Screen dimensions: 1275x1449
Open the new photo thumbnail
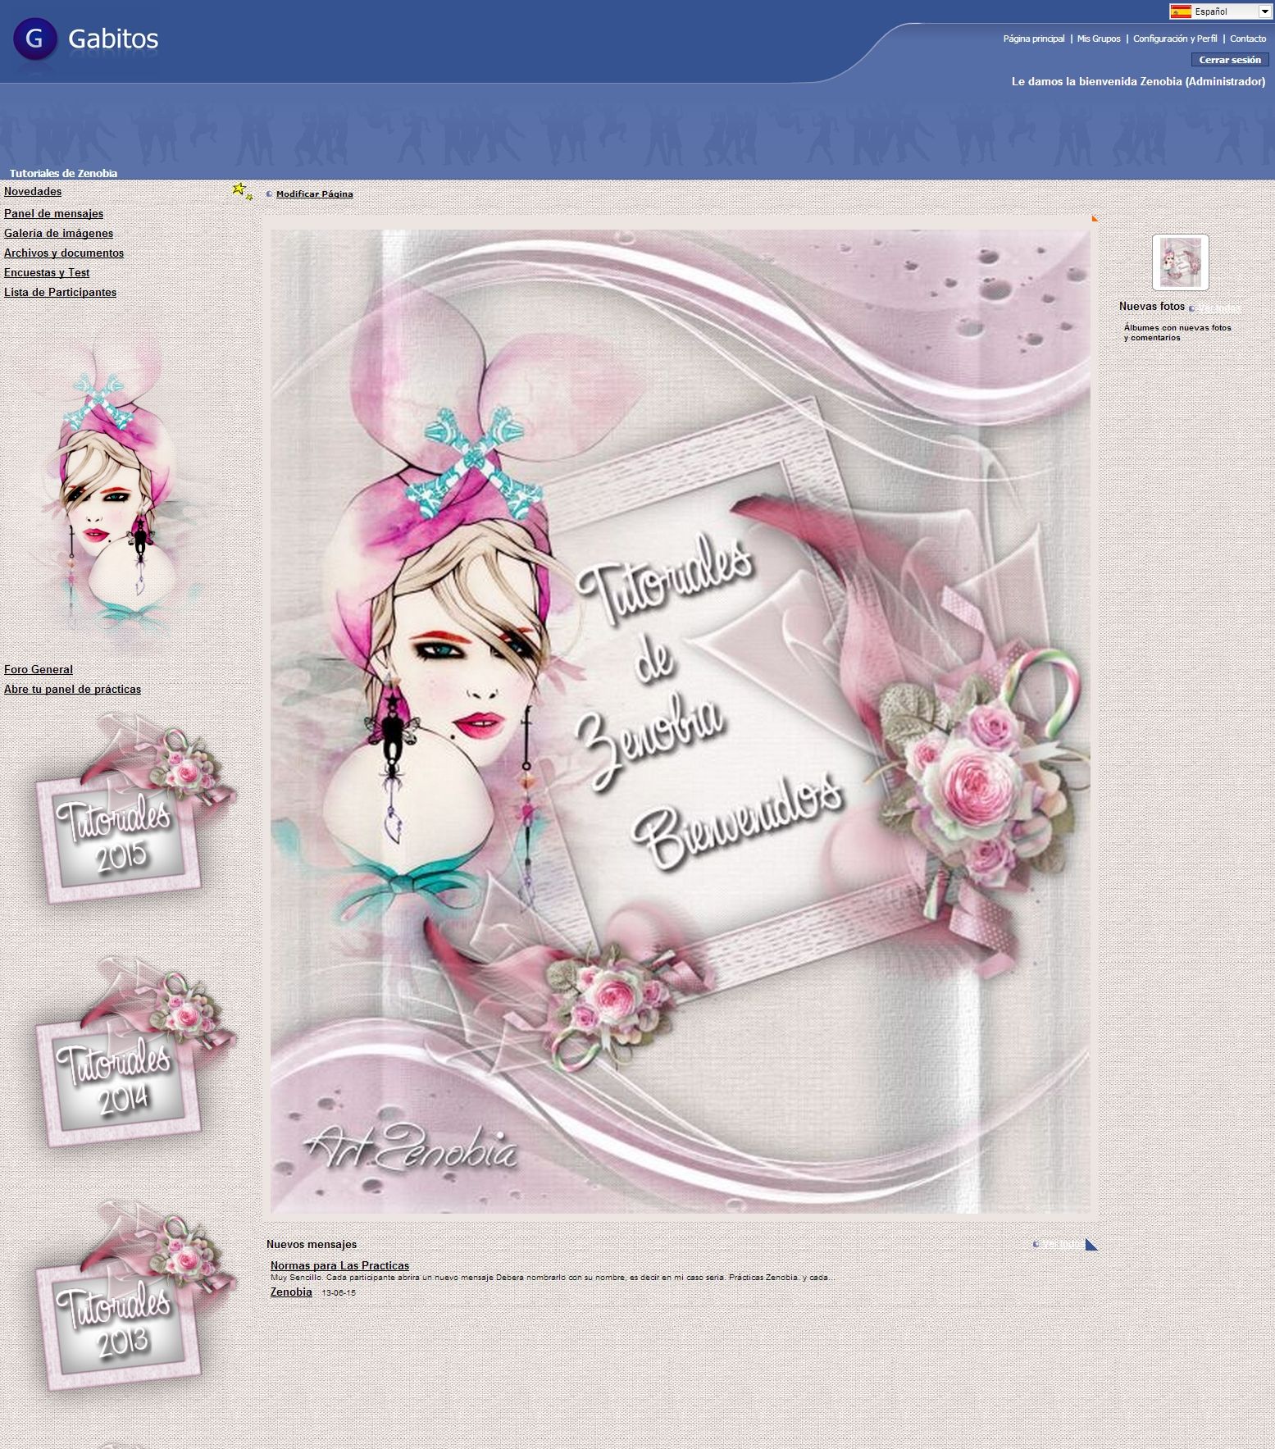tap(1180, 262)
